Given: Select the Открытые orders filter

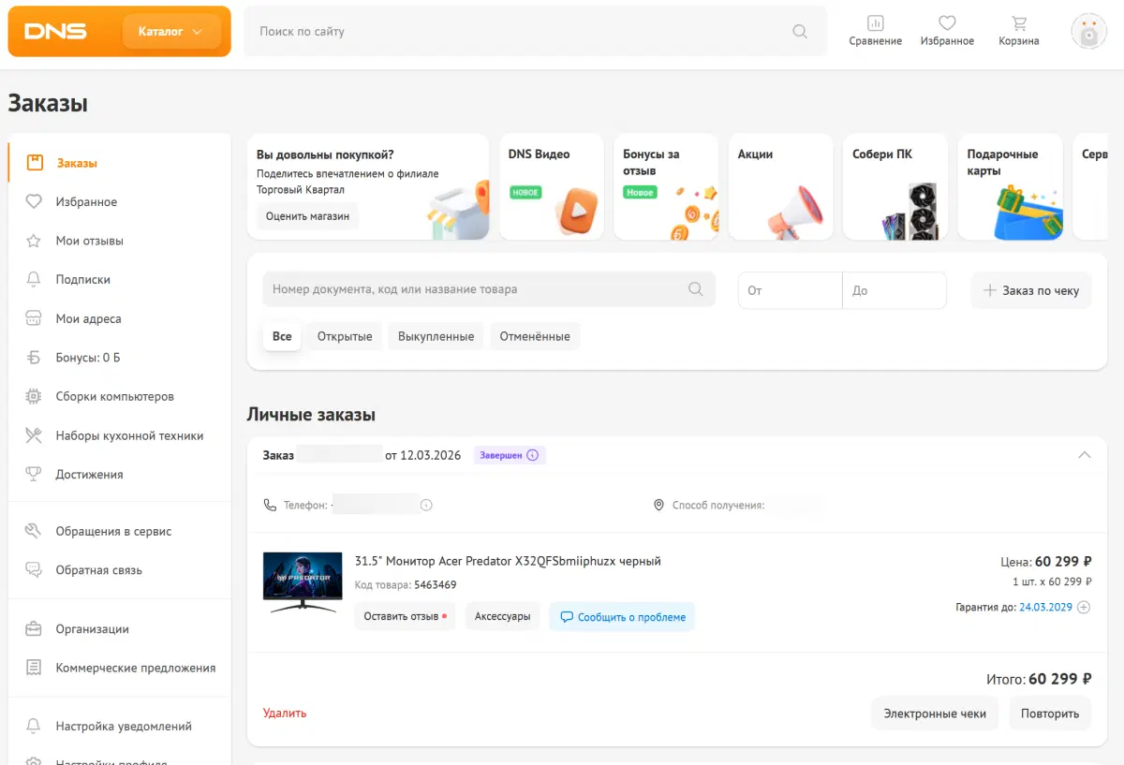Looking at the screenshot, I should 345,336.
